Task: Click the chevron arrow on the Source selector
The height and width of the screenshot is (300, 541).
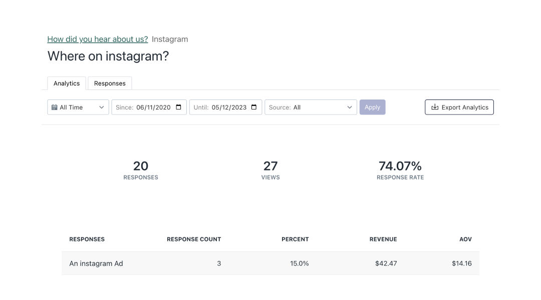Action: pos(350,107)
